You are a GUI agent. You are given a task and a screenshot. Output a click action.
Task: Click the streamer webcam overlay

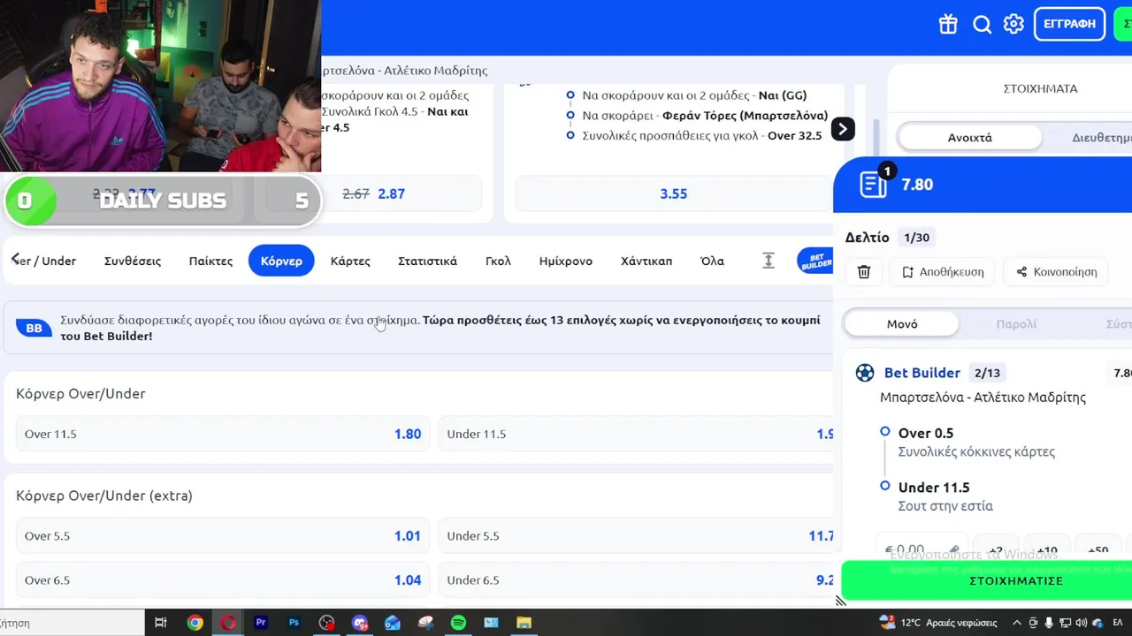pos(160,86)
